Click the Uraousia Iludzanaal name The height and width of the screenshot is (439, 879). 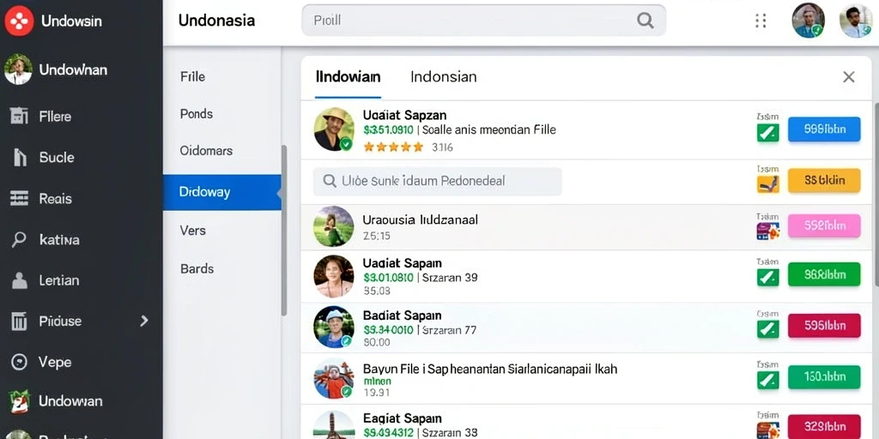point(421,219)
